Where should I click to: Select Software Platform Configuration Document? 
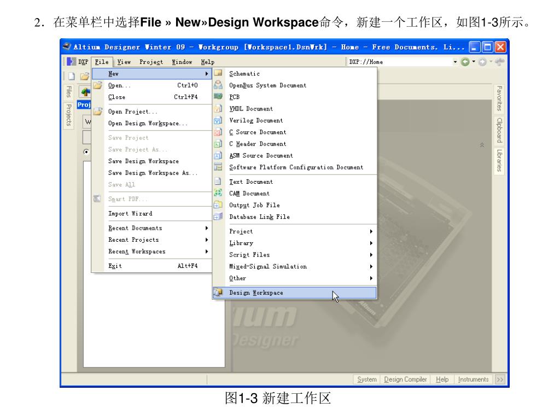tap(295, 167)
